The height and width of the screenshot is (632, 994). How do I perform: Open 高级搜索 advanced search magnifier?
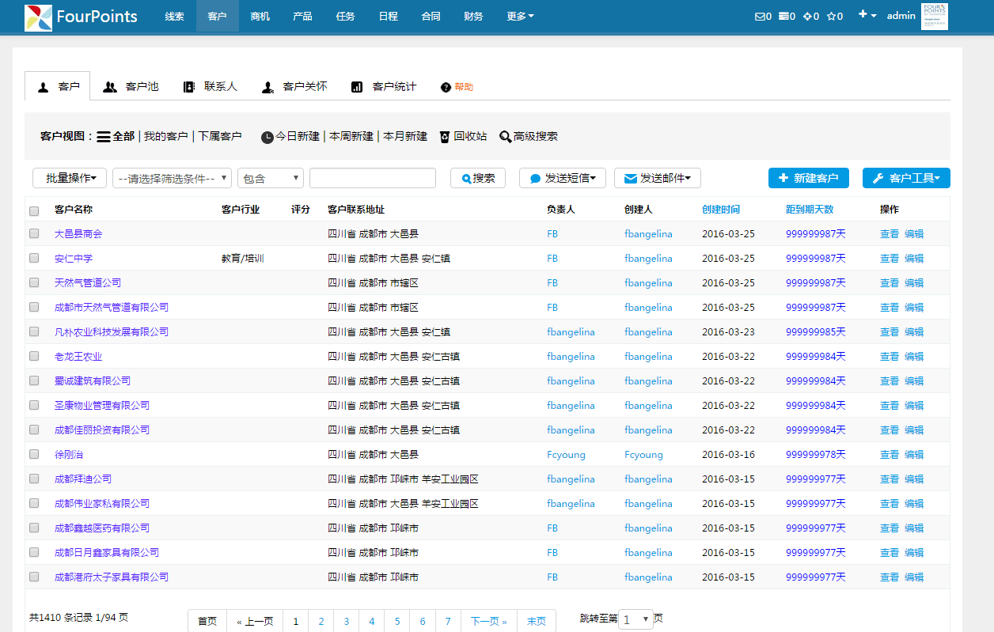529,136
